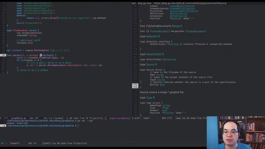
Task: Follow the SchemaDocument link after 'Merge(other *'
Action: (196, 31)
